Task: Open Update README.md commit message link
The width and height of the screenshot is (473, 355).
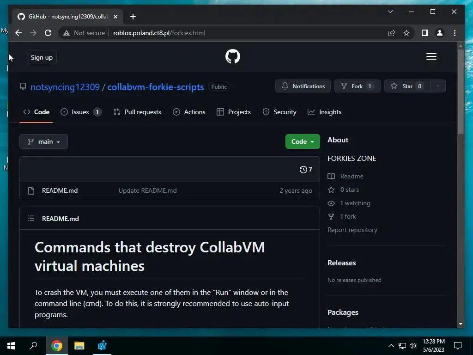Action: point(147,191)
